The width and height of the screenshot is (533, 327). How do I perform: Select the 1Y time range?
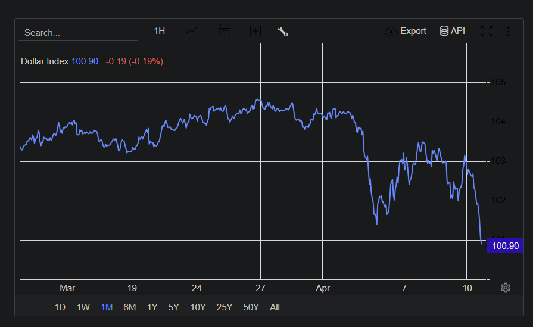point(152,307)
